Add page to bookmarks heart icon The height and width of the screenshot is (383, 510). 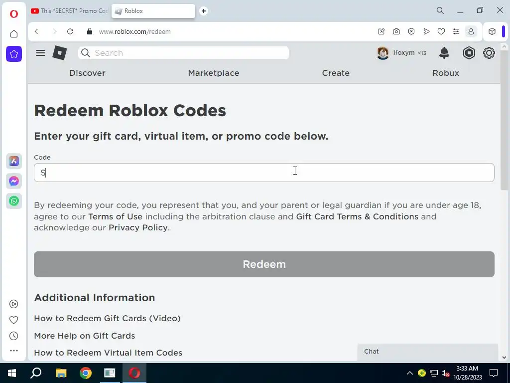click(x=441, y=31)
